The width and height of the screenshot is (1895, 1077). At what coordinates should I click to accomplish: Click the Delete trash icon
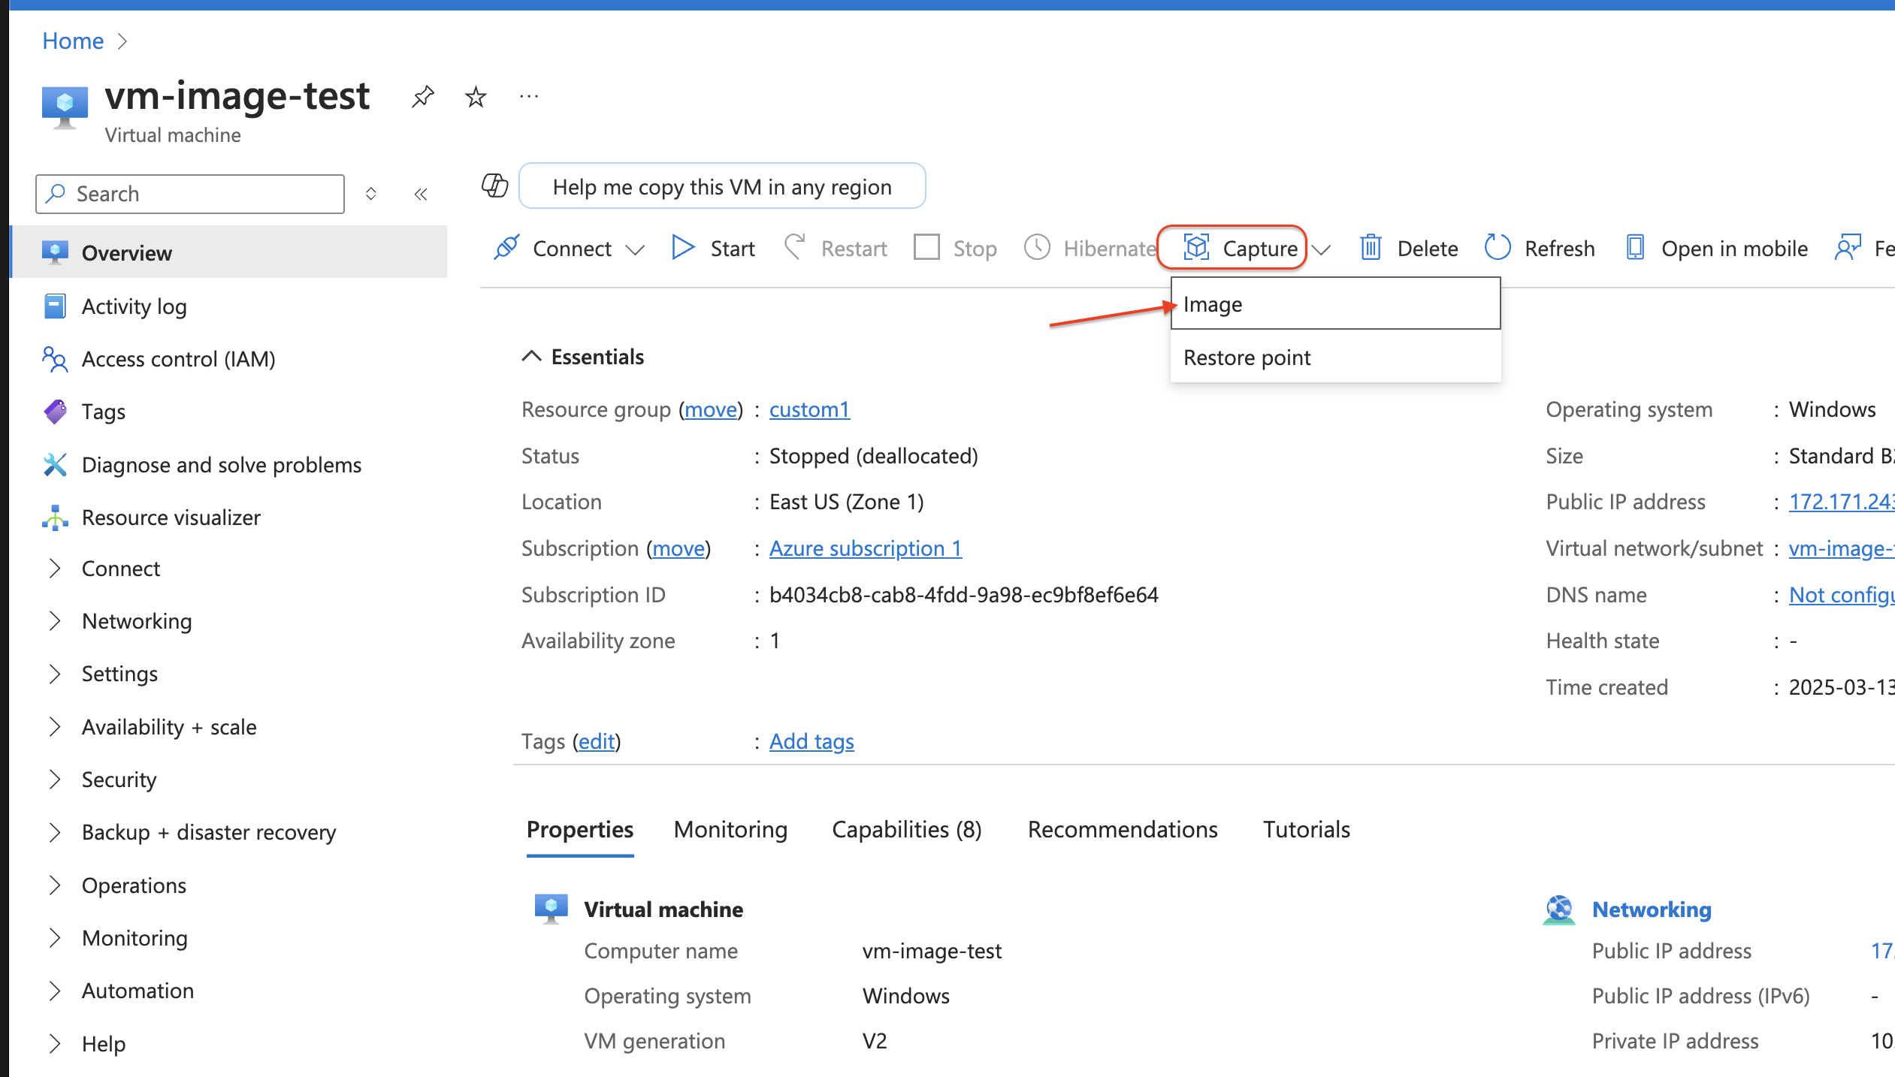pyautogui.click(x=1371, y=247)
